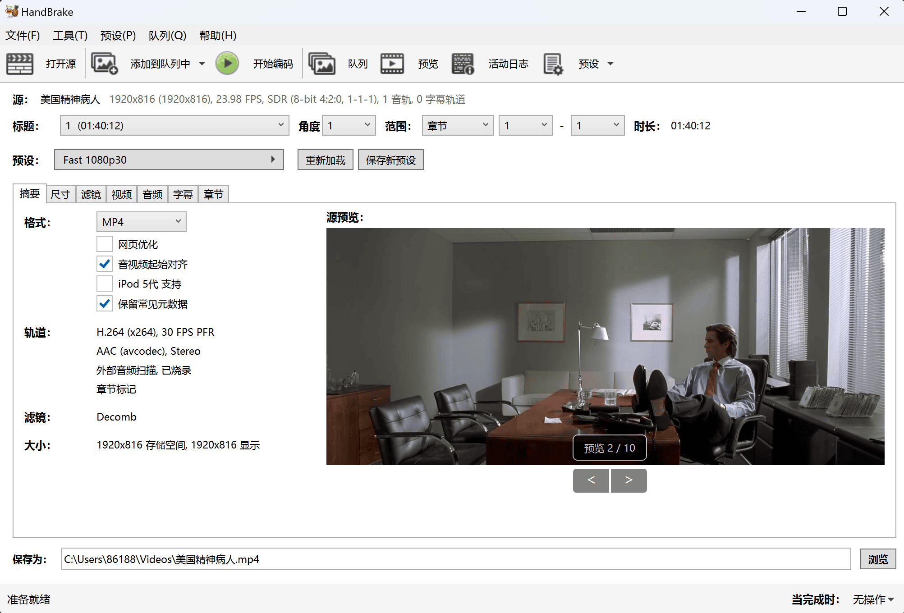Uncheck 音视频起始对齐 checkbox

click(x=105, y=264)
